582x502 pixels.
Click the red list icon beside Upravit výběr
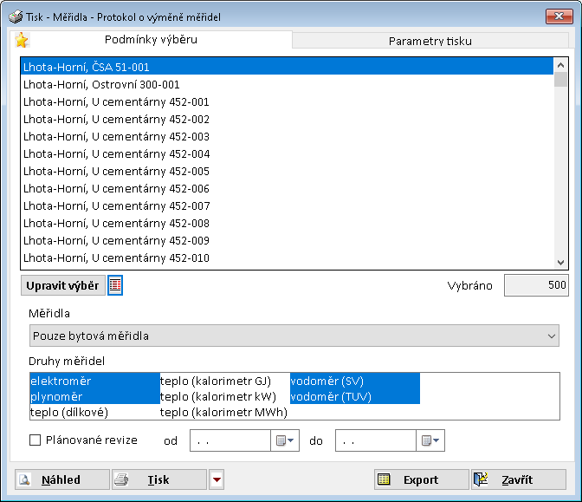(x=115, y=285)
